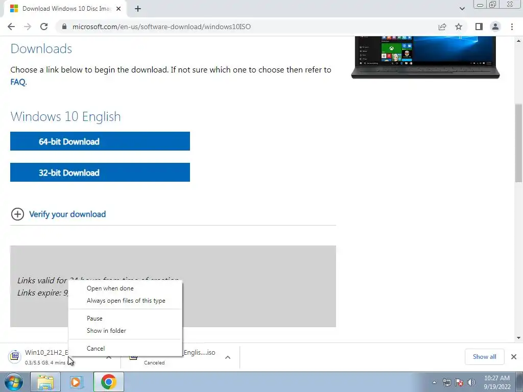Open the tab search dropdown chevron
This screenshot has height=392, width=523.
click(x=462, y=9)
